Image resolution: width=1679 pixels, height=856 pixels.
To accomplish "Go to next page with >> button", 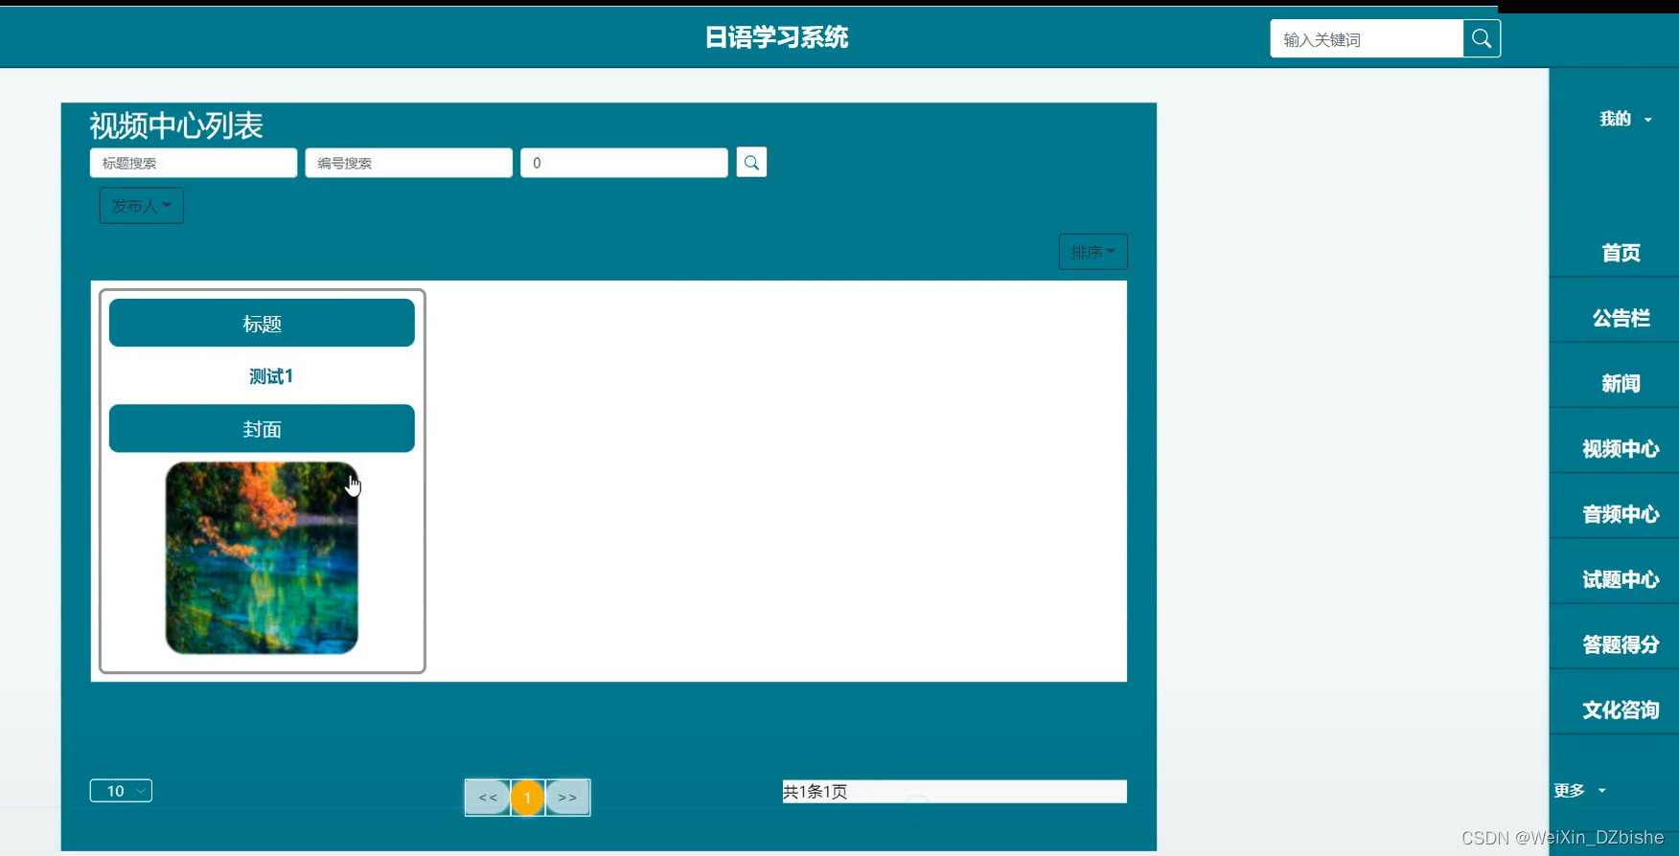I will coord(567,798).
